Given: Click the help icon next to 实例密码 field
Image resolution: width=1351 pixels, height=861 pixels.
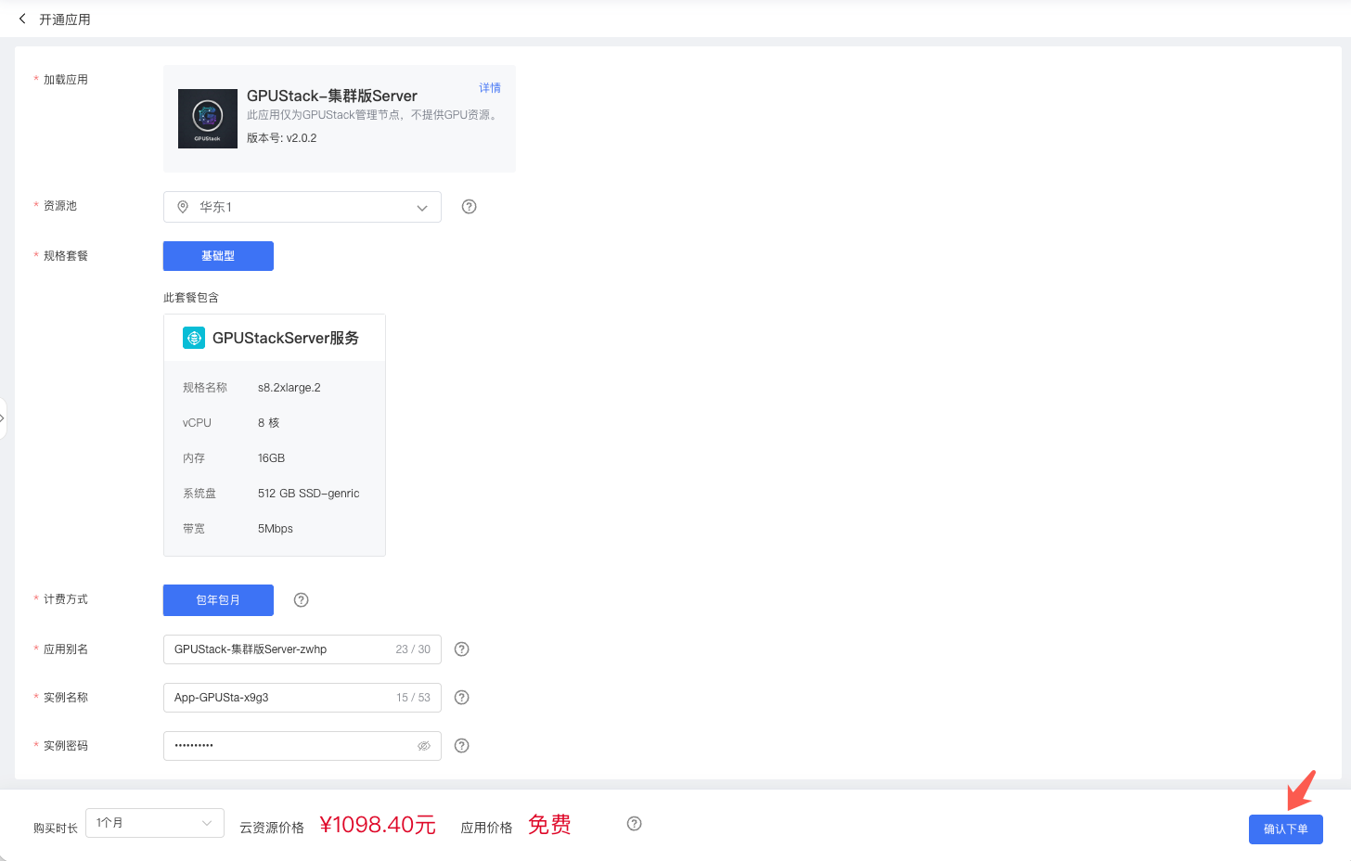Looking at the screenshot, I should click(x=462, y=746).
